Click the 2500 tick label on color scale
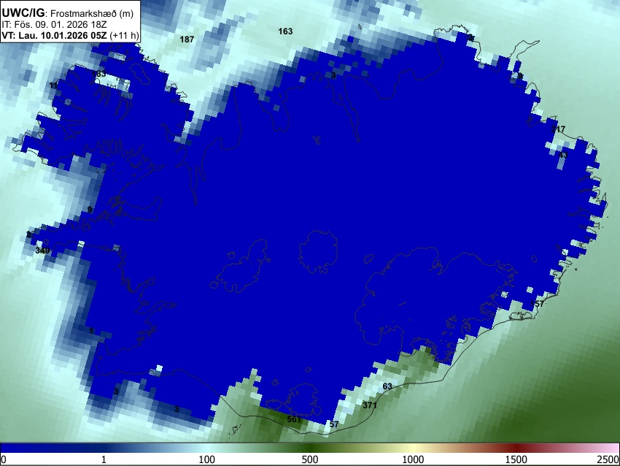 (608, 459)
